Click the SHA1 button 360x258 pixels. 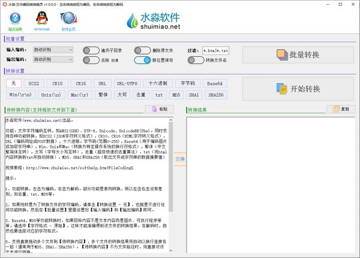(x=194, y=95)
